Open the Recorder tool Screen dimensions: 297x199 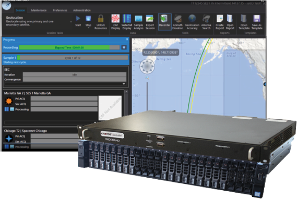tap(164, 22)
